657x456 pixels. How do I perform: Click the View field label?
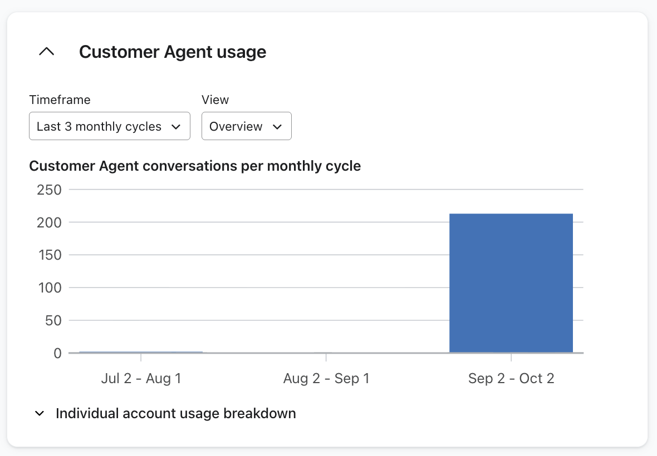215,100
